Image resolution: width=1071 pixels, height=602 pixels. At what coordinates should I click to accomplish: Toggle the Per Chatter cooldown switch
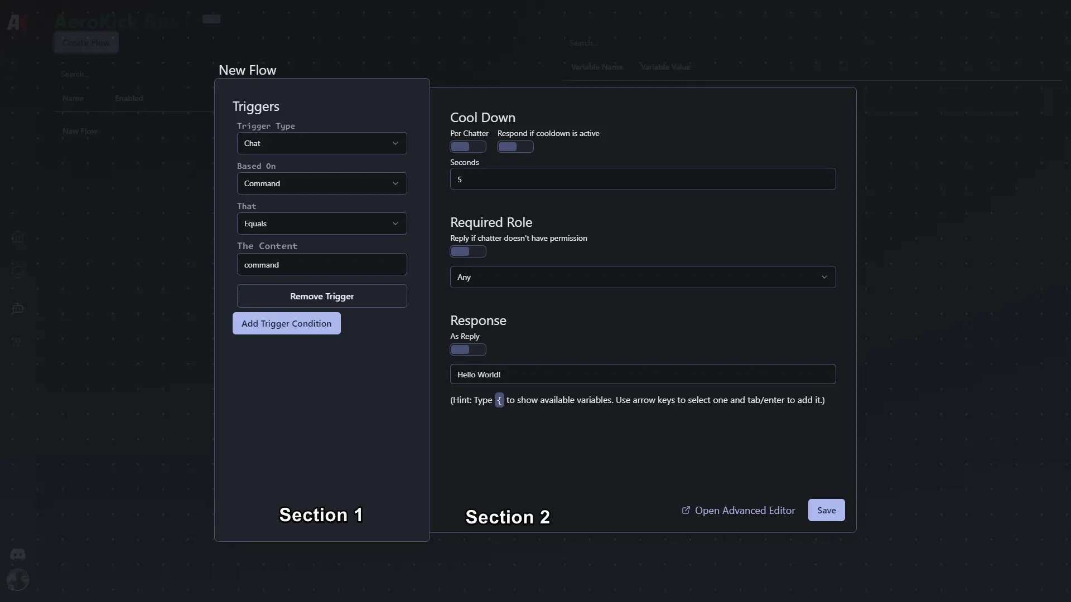tap(468, 146)
